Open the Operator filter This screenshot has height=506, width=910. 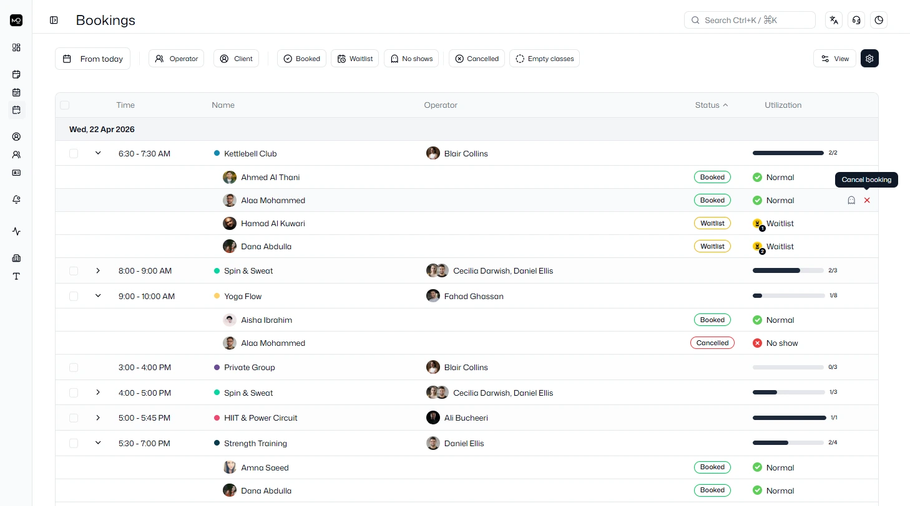176,59
